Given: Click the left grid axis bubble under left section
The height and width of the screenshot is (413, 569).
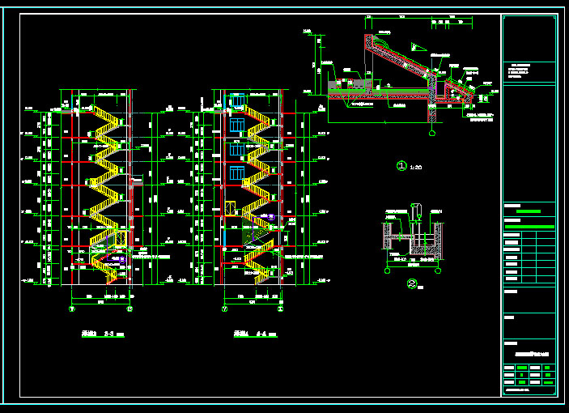Looking at the screenshot, I should [72, 309].
